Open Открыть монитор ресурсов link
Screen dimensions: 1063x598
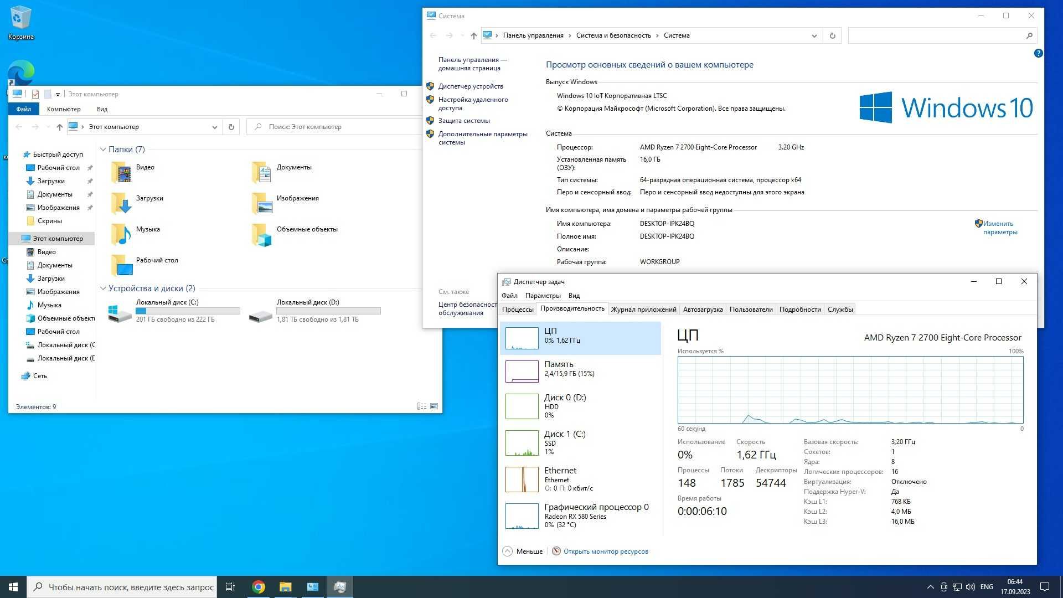(606, 551)
